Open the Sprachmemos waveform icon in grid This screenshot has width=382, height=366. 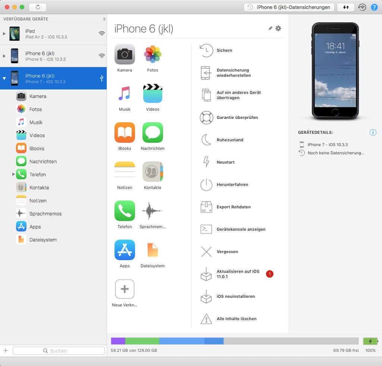pos(153,211)
